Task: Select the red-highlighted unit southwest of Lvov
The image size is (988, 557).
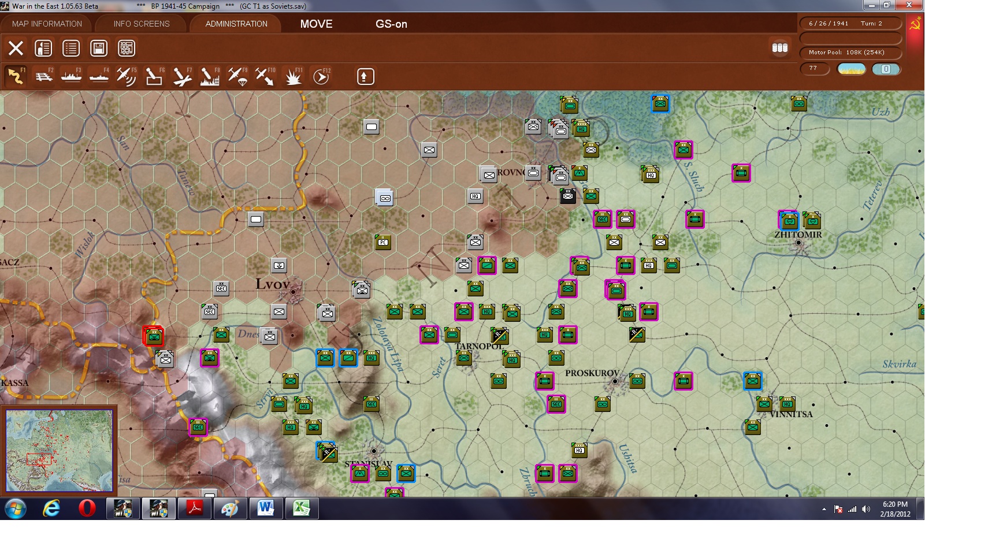Action: pyautogui.click(x=154, y=336)
